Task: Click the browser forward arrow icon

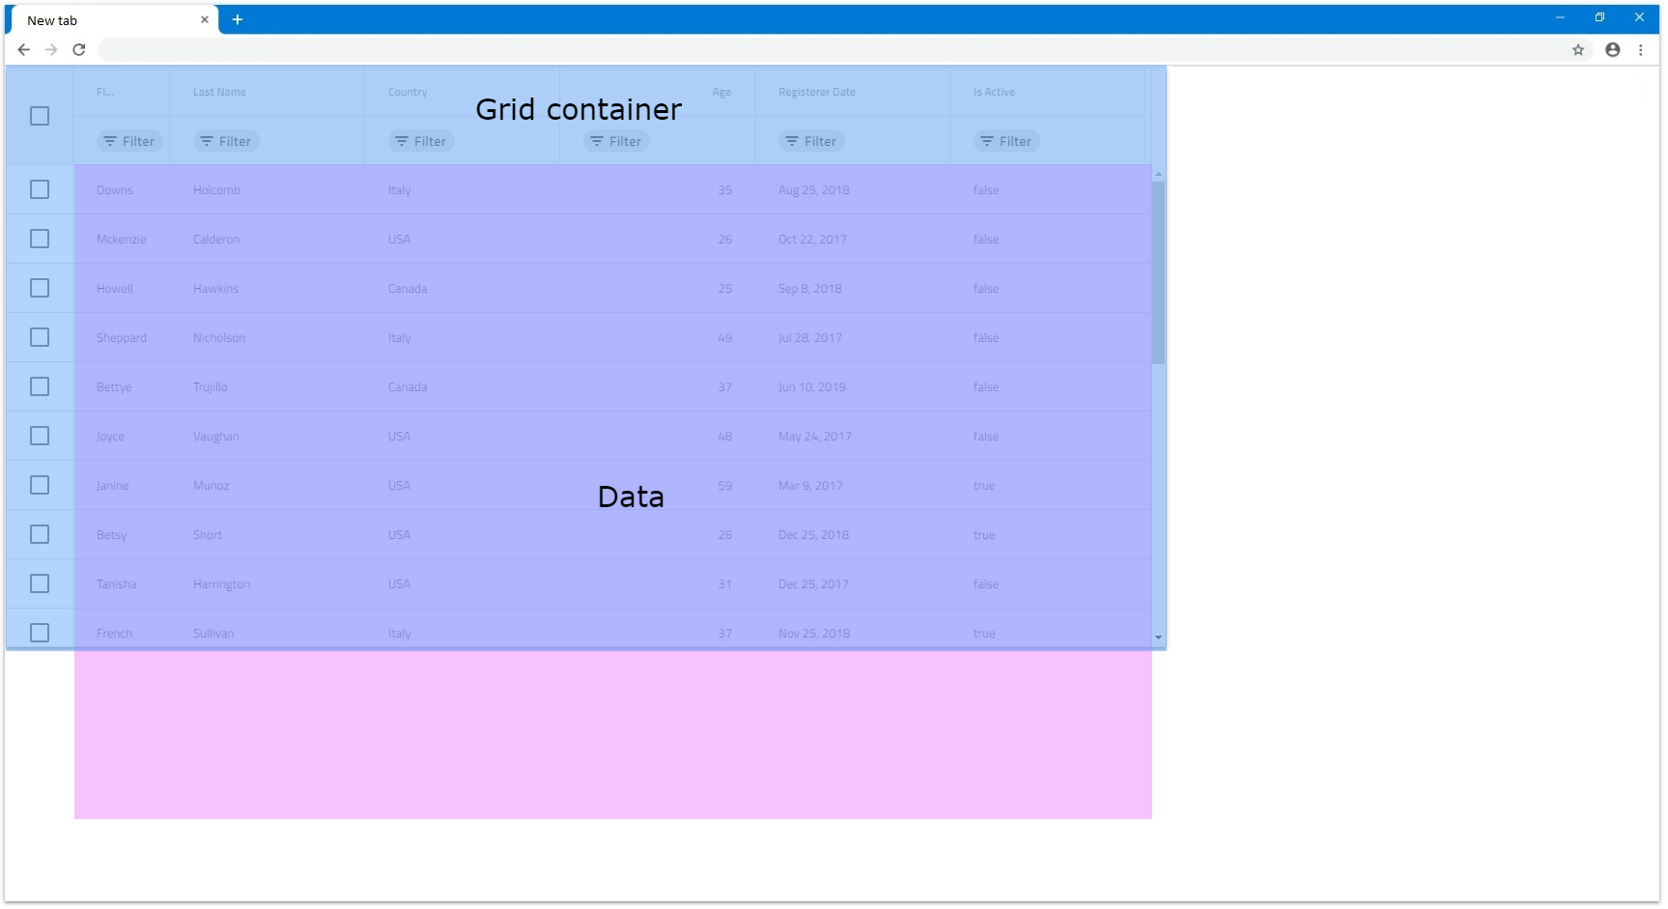Action: (x=51, y=49)
